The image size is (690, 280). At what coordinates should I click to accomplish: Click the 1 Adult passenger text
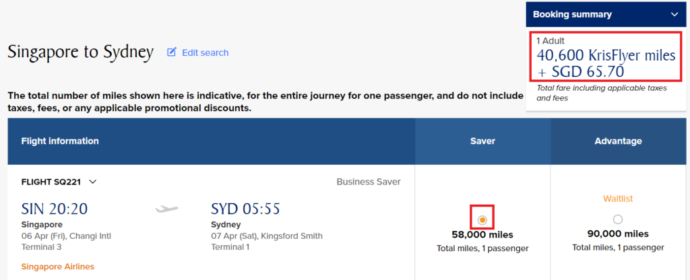(551, 41)
